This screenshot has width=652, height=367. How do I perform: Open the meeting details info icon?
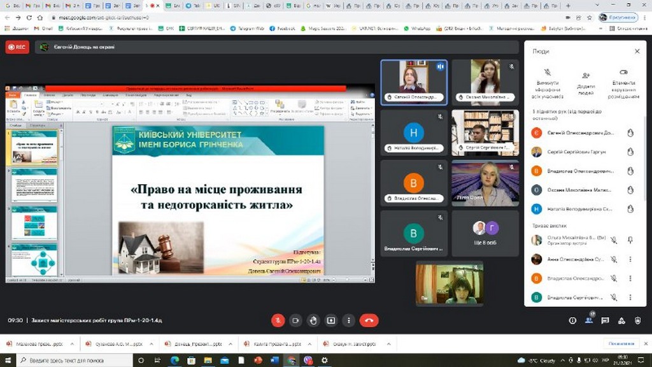point(572,320)
